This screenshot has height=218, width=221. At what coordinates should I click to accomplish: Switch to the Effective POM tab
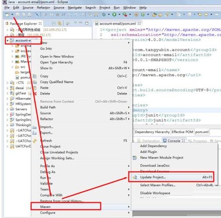point(182,132)
